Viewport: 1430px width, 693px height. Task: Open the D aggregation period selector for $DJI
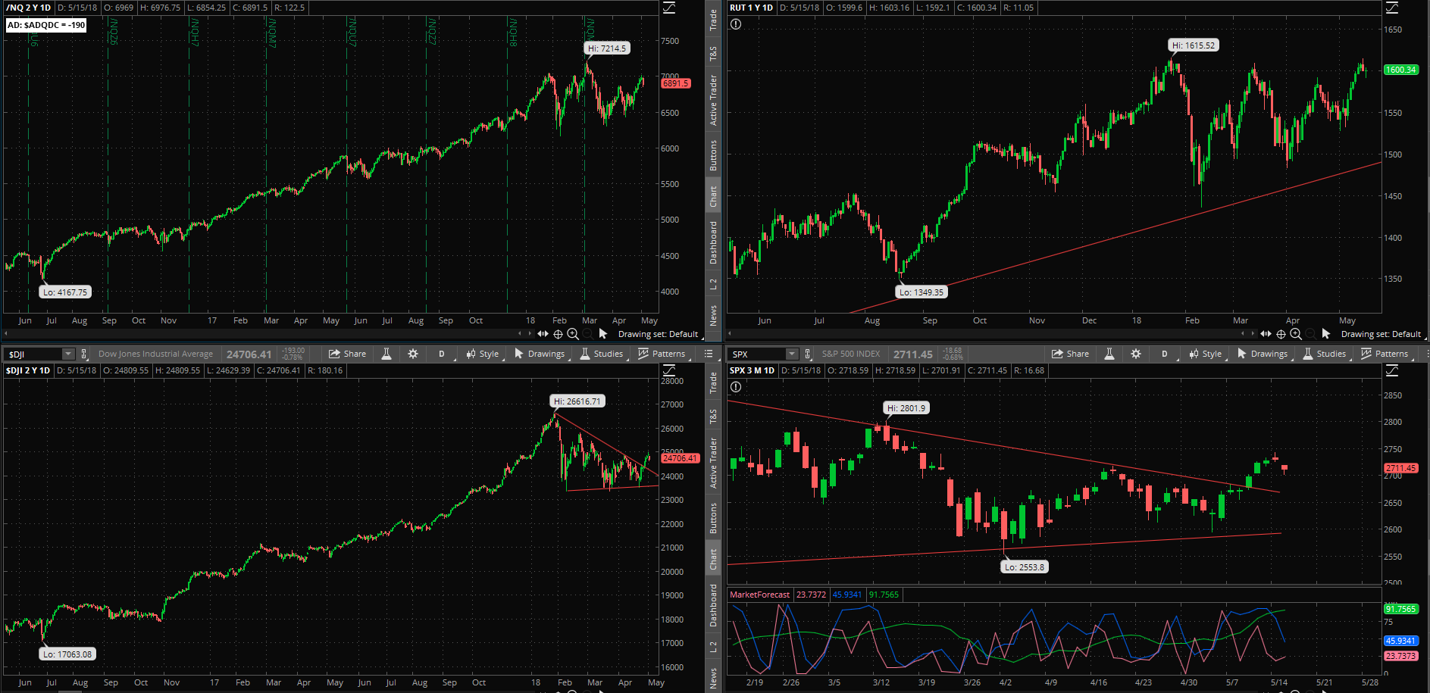coord(442,354)
